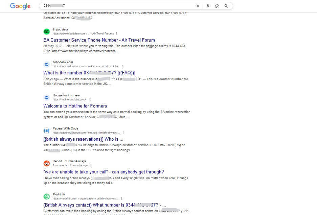Click the Hotline for Formers favicon
This screenshot has height=215, width=317.
click(x=47, y=98)
